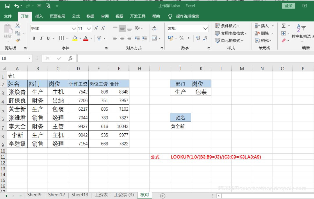The height and width of the screenshot is (199, 314).
Task: Switch to the 数据 ribbon tab
Action: click(90, 16)
